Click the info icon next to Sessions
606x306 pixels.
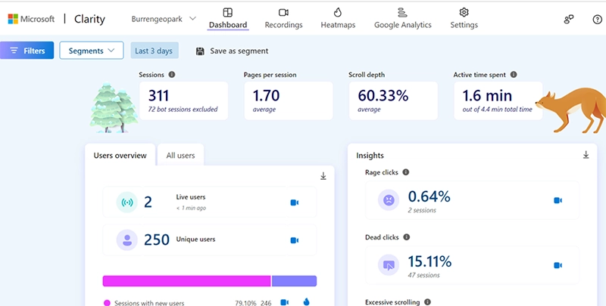click(x=172, y=74)
